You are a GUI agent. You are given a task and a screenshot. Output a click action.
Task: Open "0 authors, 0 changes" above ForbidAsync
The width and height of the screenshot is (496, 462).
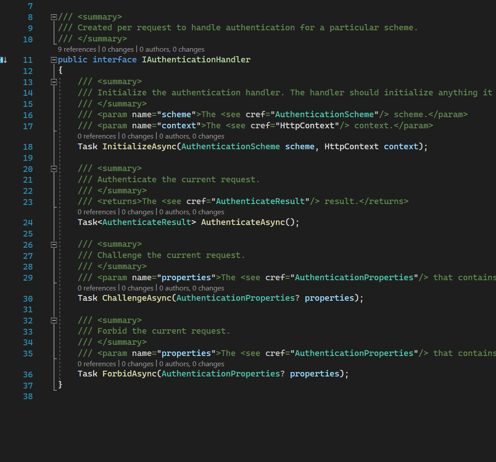pyautogui.click(x=192, y=364)
